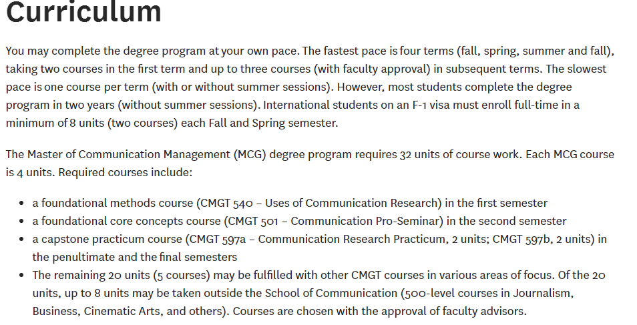
Task: Click the bullet marker before capstone practicum item
Action: click(21, 239)
